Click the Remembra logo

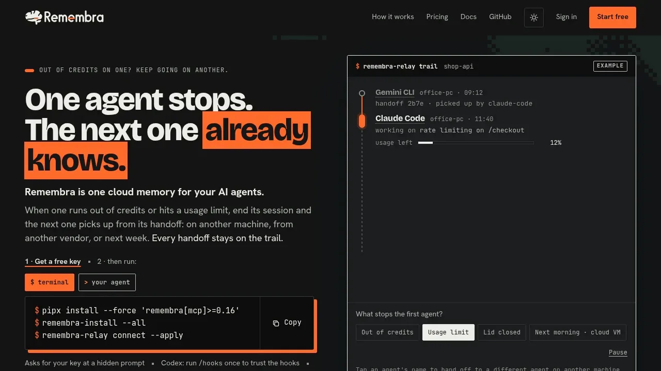pyautogui.click(x=65, y=17)
